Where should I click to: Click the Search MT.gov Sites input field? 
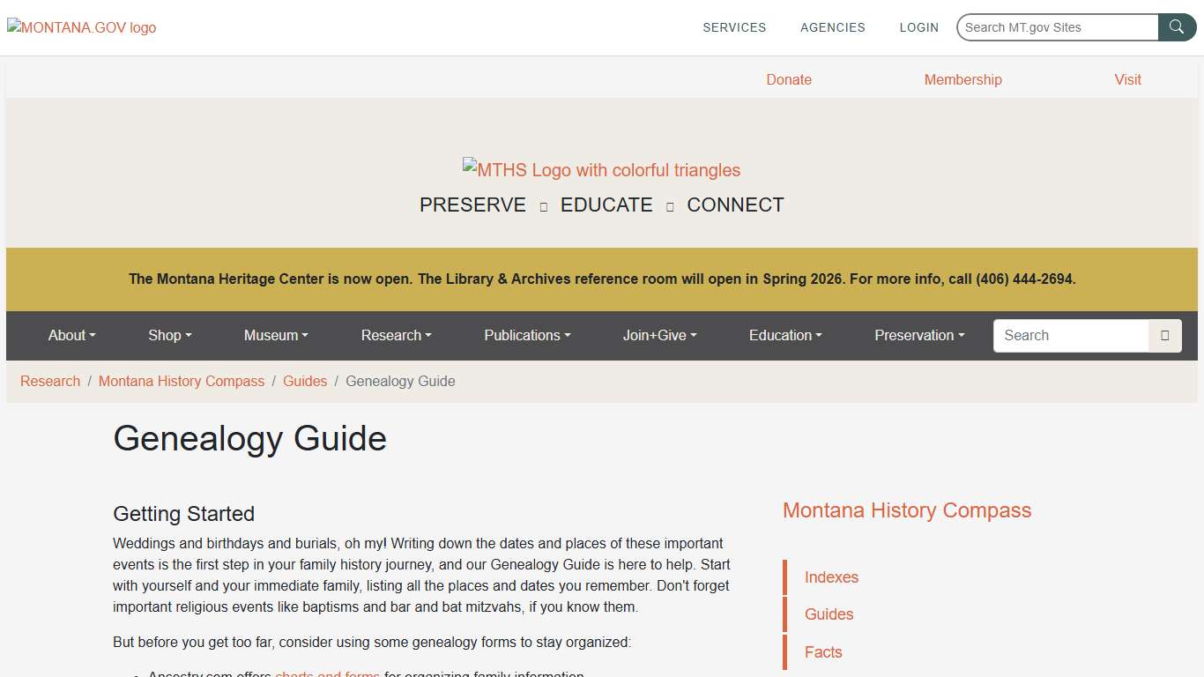click(x=1058, y=26)
